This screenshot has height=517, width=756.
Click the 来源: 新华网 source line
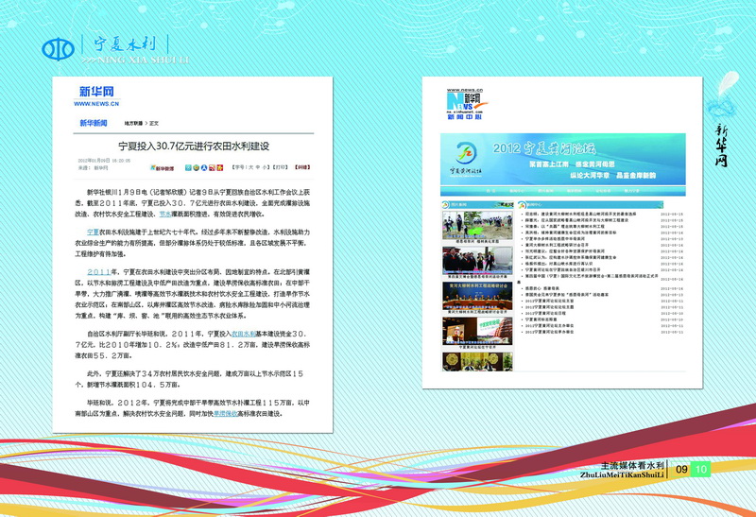(x=93, y=168)
